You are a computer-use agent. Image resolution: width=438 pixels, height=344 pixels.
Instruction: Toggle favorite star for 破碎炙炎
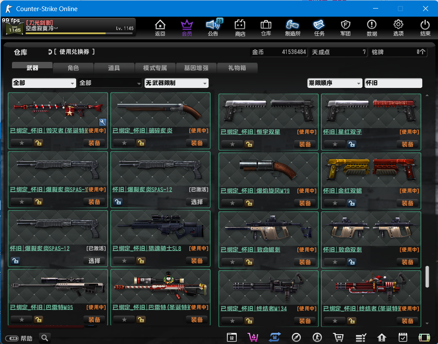(124, 143)
